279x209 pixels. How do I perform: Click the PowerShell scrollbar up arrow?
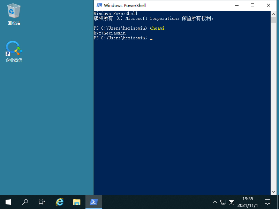(273, 14)
